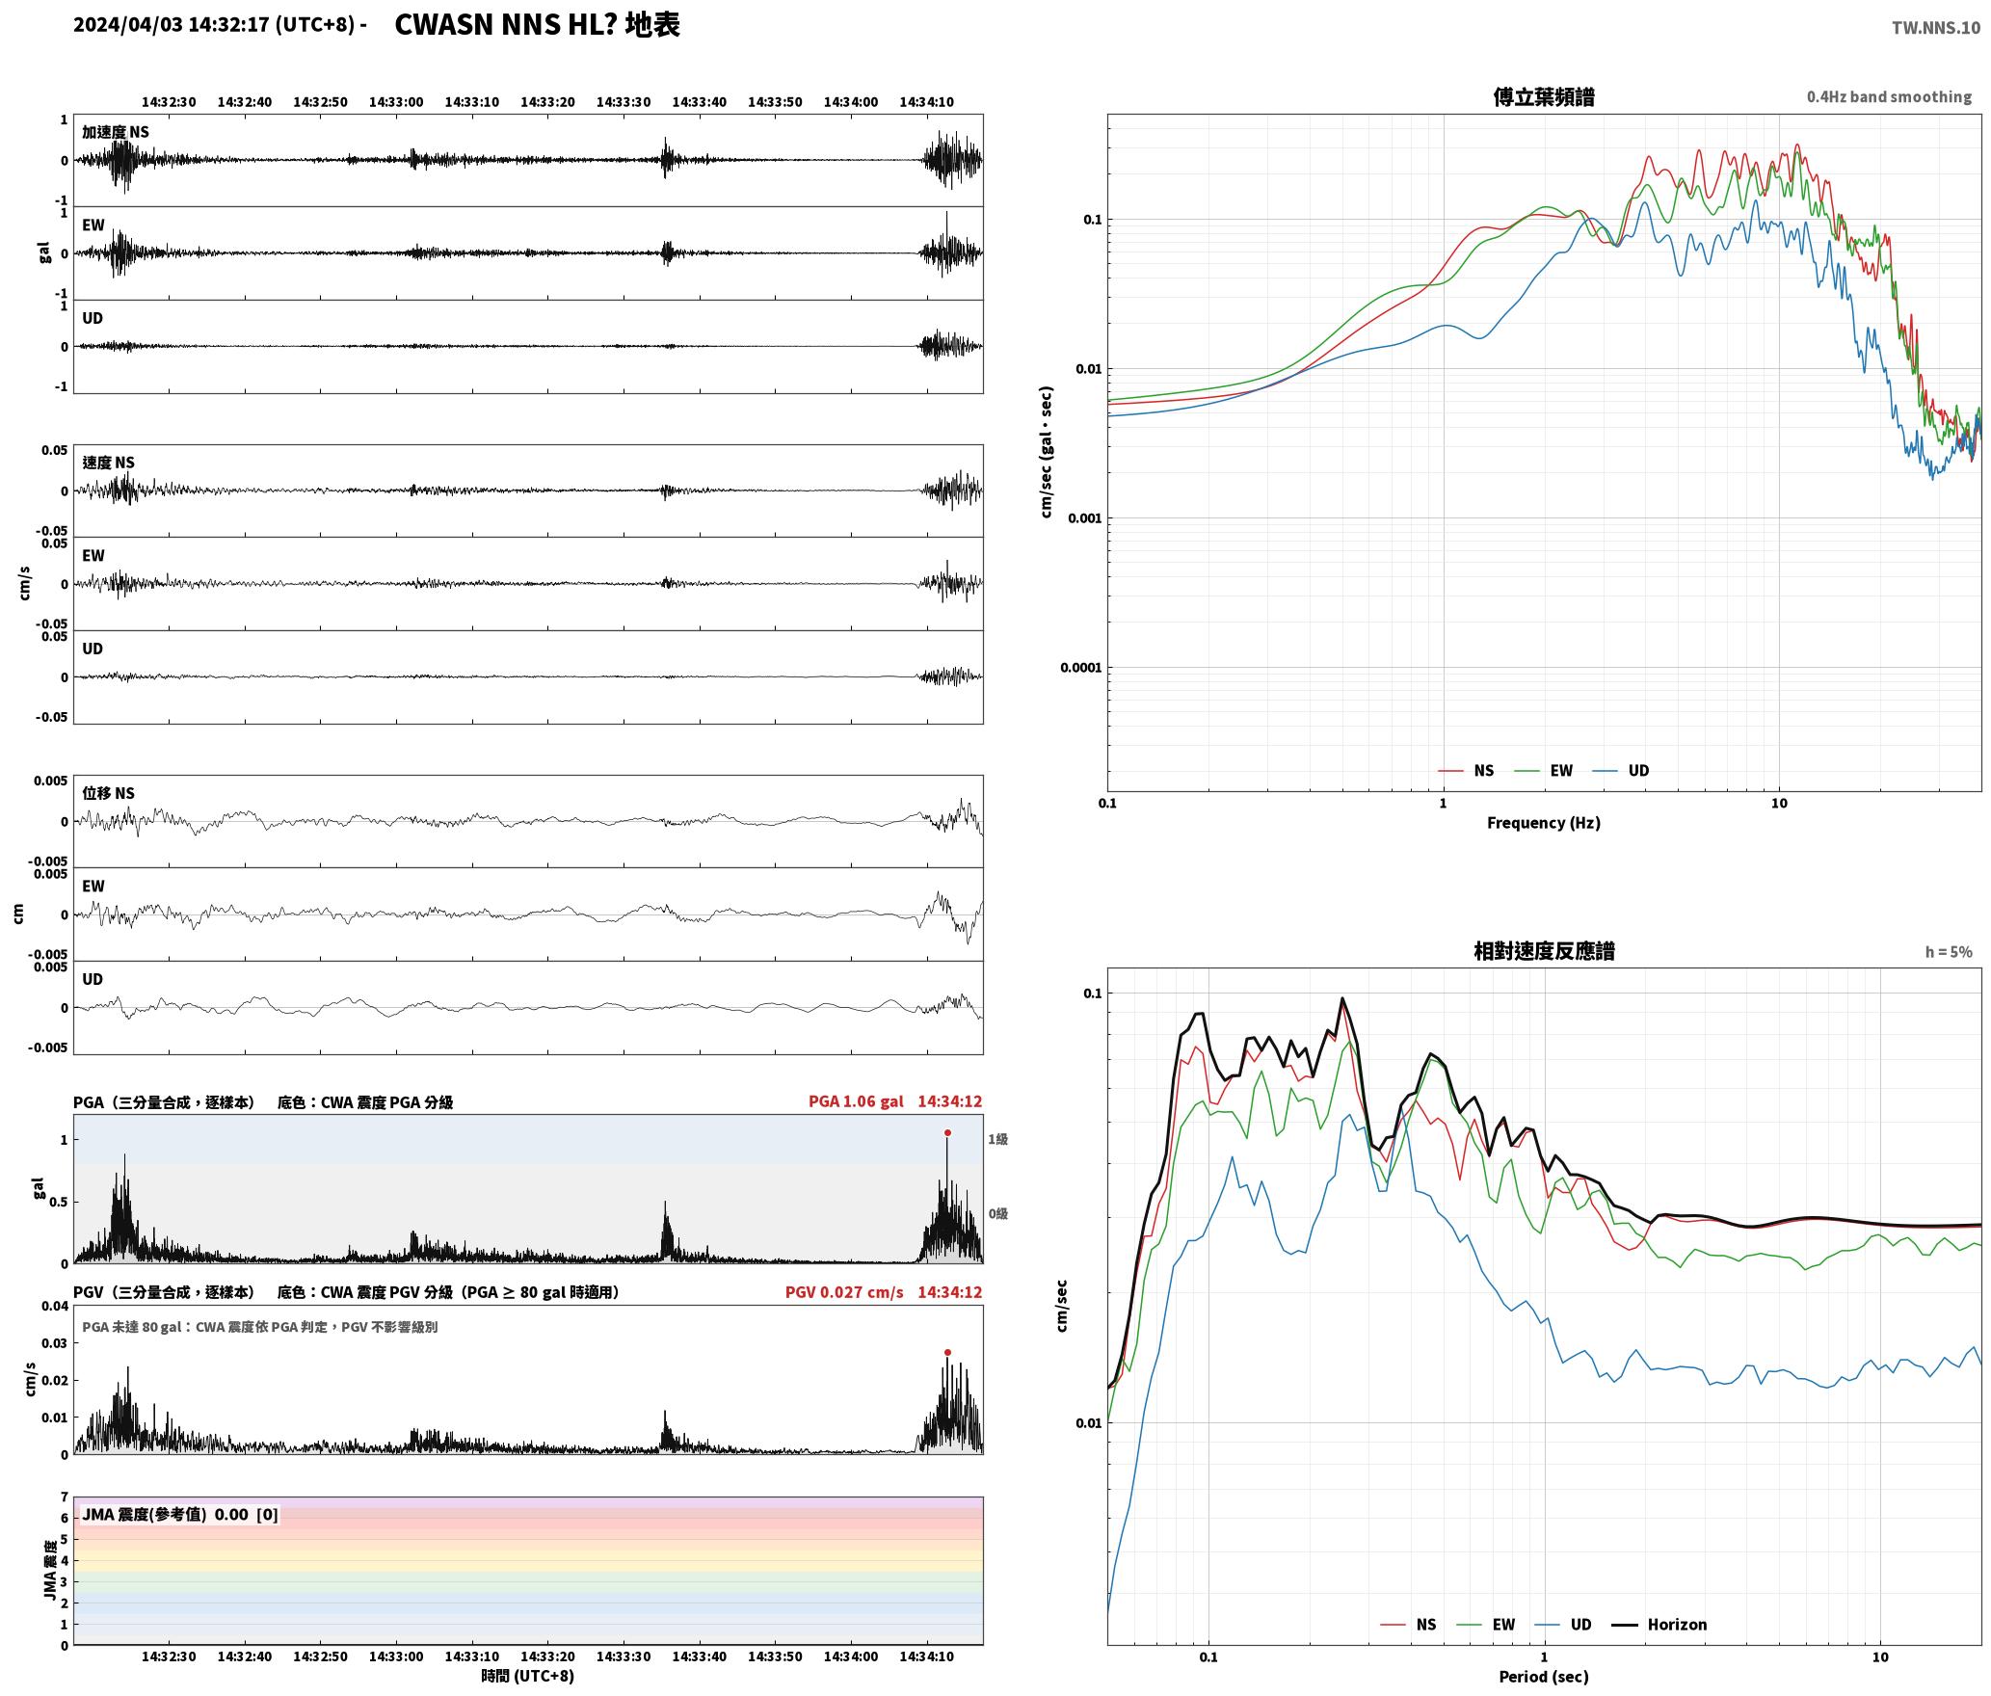1991x1696 pixels.
Task: Select UD legend entry in response spectrum
Action: tap(1563, 1624)
